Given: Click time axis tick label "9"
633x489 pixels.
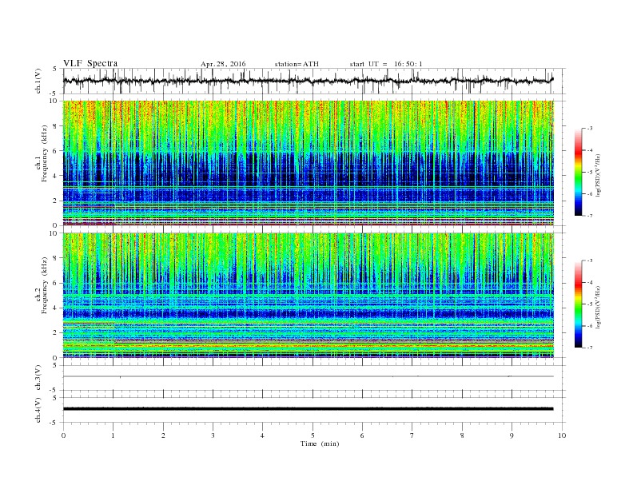Looking at the screenshot, I should (512, 435).
